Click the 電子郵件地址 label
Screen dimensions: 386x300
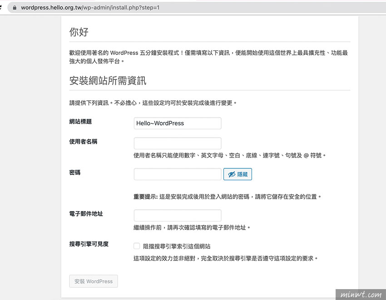[86, 214]
